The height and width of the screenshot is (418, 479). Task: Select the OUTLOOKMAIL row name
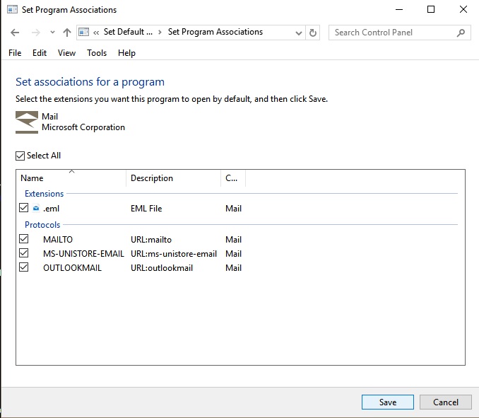click(x=72, y=268)
